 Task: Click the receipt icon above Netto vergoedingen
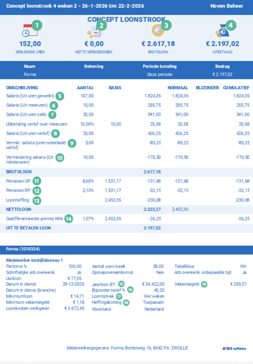click(94, 33)
